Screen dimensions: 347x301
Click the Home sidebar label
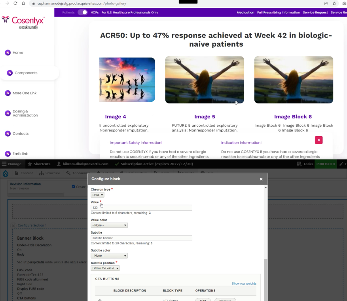pyautogui.click(x=18, y=53)
